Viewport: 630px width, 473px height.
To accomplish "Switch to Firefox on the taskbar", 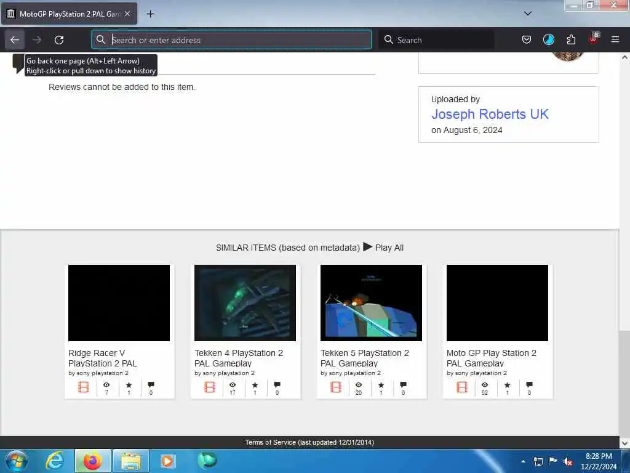I will pos(92,461).
